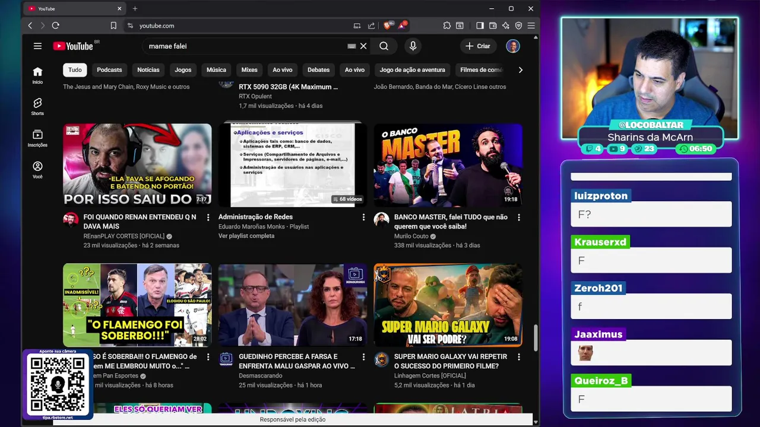Click Ver playlist completa link
760x427 pixels.
(x=246, y=236)
